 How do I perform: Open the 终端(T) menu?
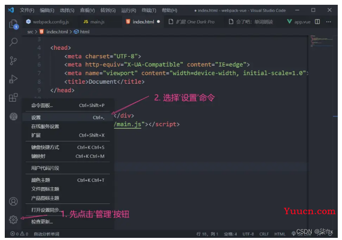coord(149,10)
